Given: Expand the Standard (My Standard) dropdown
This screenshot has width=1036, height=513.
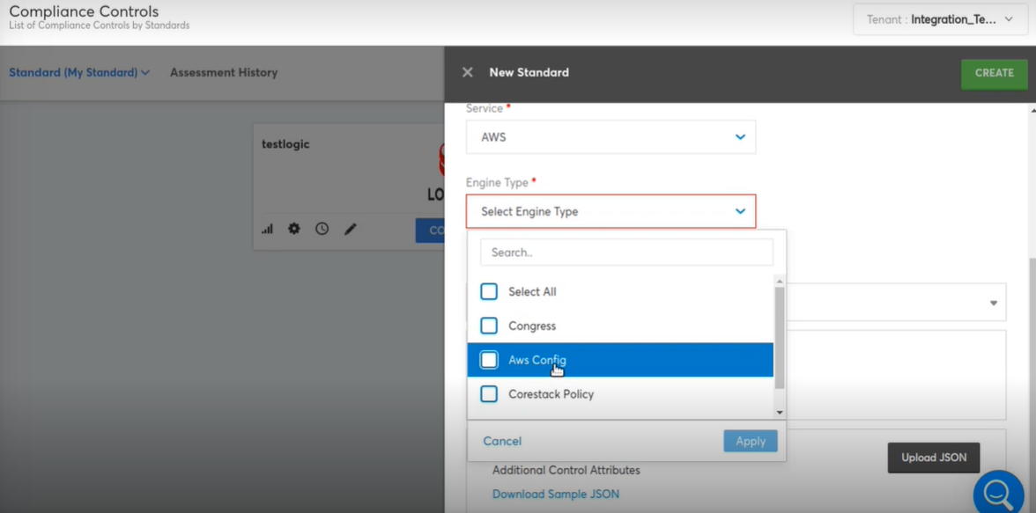Looking at the screenshot, I should coord(79,73).
